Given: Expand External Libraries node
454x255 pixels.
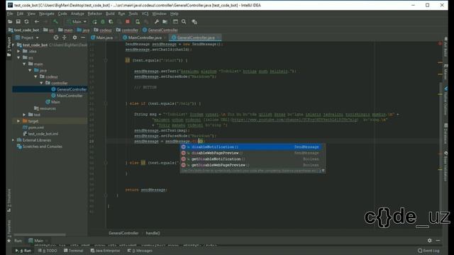Looking at the screenshot, I should click(x=13, y=140).
